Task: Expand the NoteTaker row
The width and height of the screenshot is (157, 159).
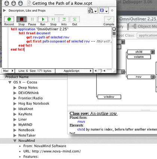Action: (15, 135)
